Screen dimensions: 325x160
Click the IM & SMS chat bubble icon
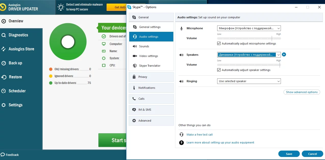(x=134, y=110)
